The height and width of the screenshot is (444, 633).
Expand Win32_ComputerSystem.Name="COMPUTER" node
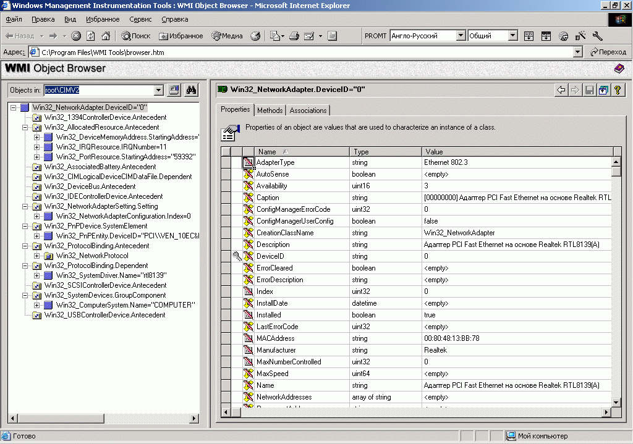coord(36,305)
